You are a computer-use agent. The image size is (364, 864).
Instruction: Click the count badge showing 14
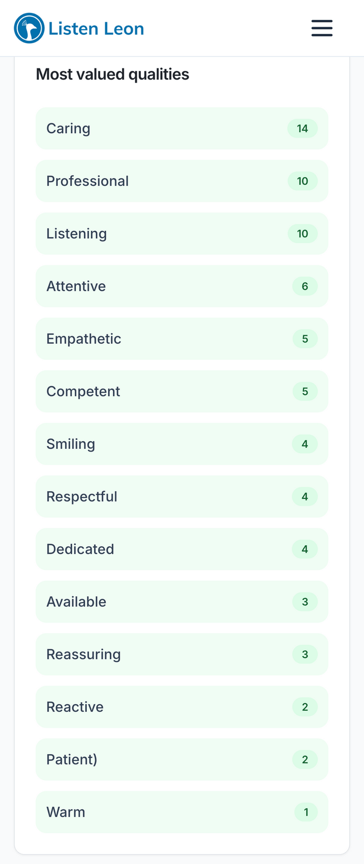click(x=302, y=129)
